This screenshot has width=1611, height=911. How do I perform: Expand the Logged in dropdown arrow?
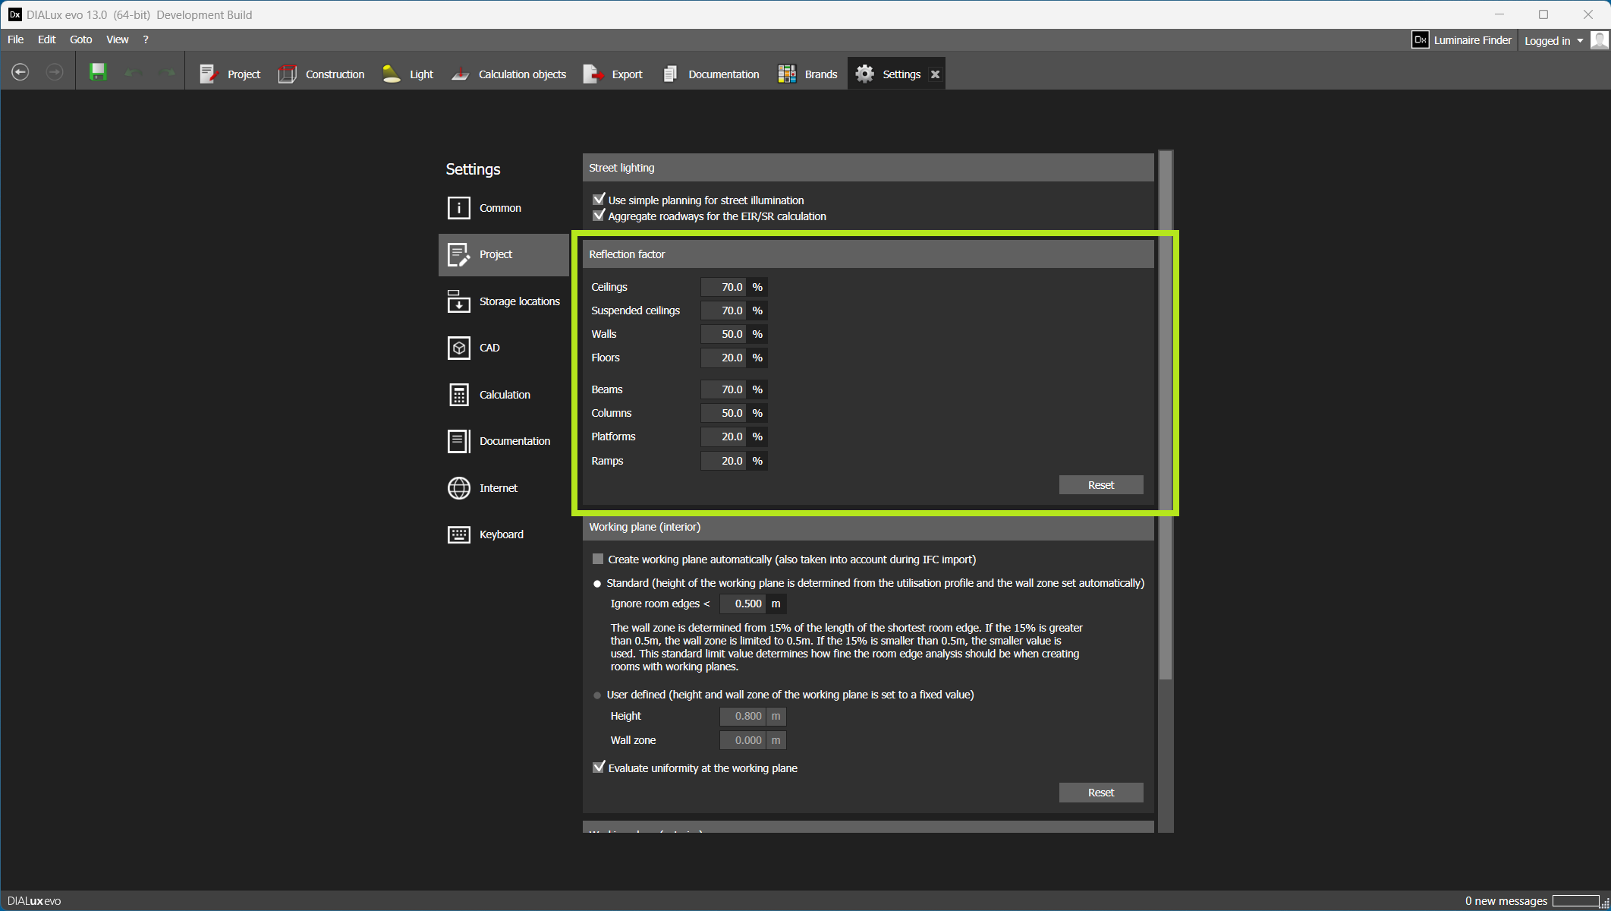[x=1580, y=41]
